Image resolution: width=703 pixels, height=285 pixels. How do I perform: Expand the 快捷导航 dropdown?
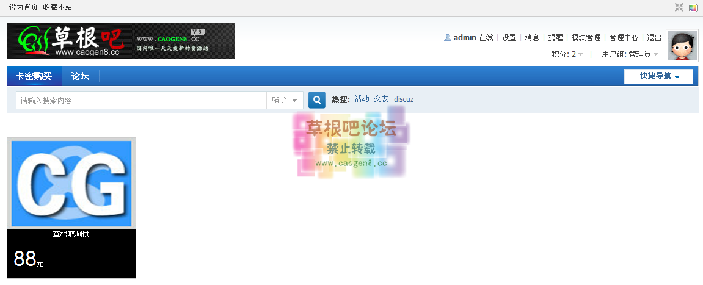point(658,76)
